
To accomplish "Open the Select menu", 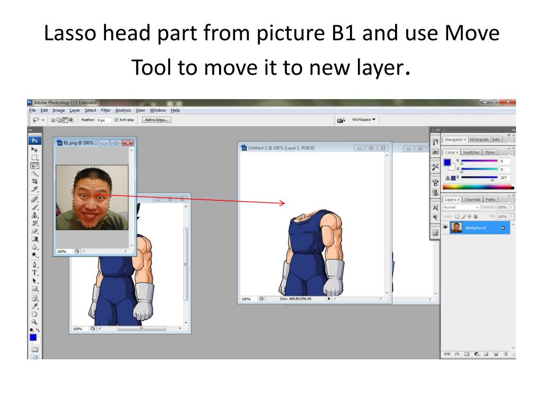I will point(90,110).
